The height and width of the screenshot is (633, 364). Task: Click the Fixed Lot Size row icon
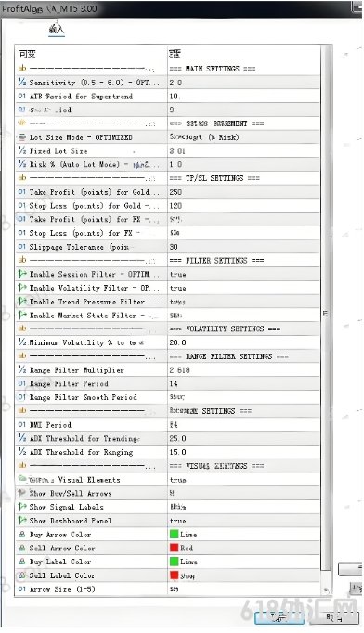point(22,150)
